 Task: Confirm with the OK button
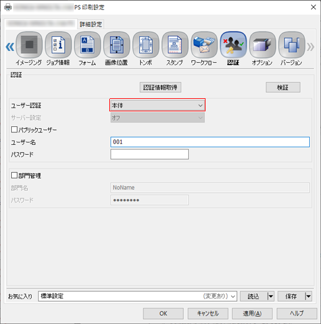(163, 313)
